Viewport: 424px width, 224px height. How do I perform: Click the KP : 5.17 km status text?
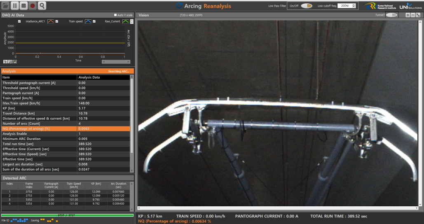coord(150,216)
